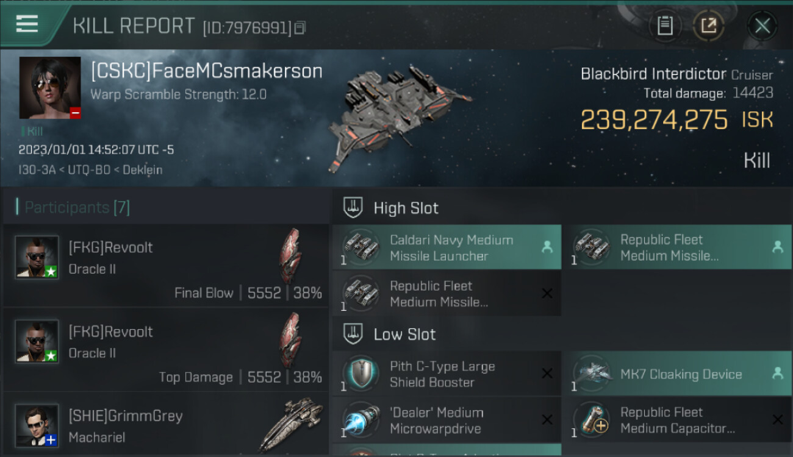Open the clipboard kill report icon
This screenshot has height=457, width=793.
[665, 26]
